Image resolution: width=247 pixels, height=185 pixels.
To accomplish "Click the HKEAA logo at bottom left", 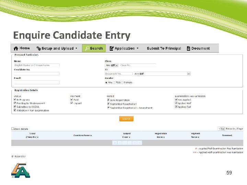I will pos(21,171).
